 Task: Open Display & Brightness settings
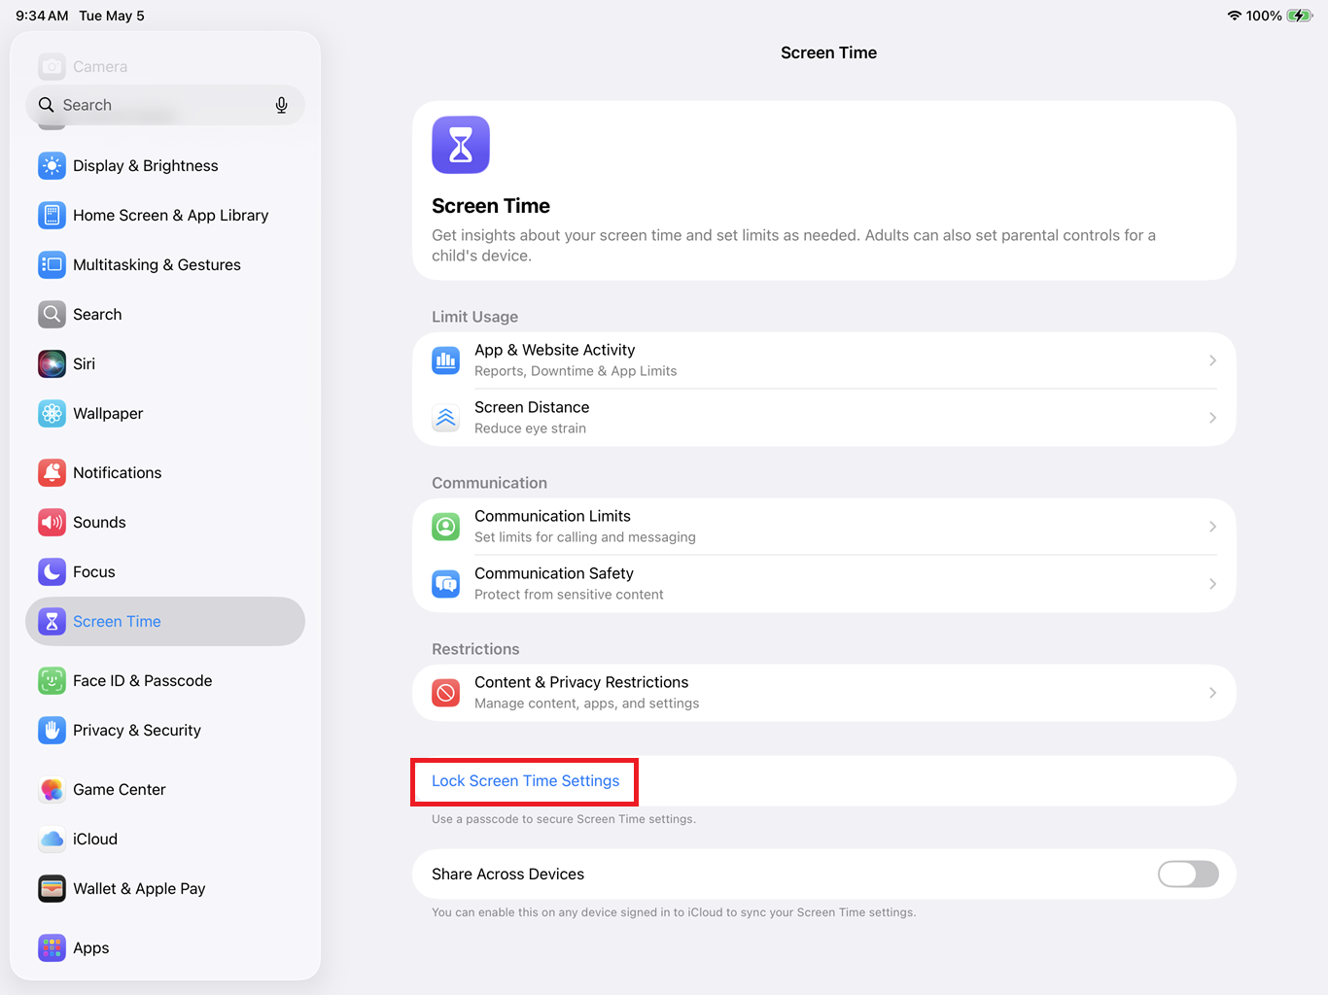coord(165,166)
